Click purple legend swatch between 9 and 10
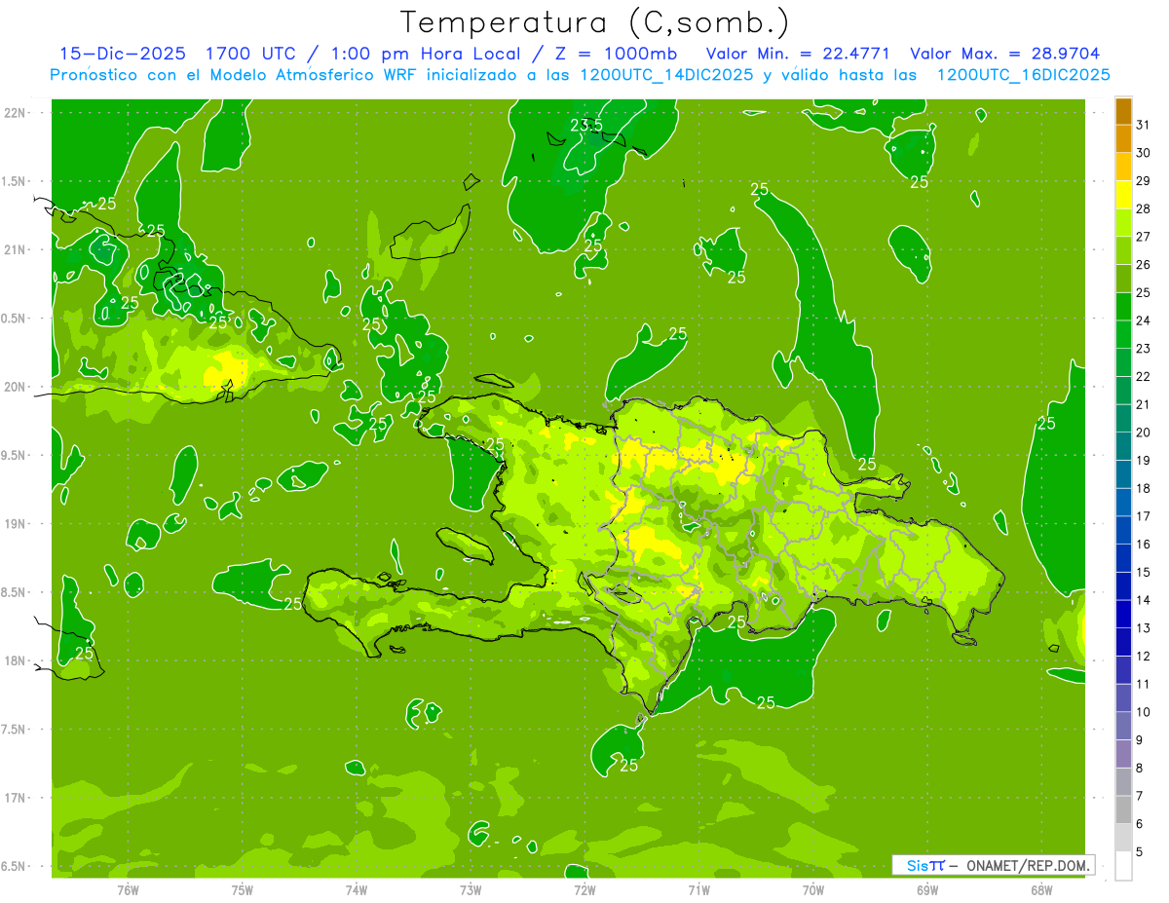This screenshot has width=1169, height=903. click(x=1123, y=726)
